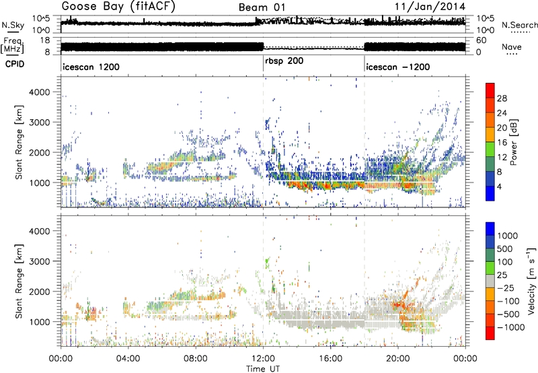This screenshot has height=373, width=538.
Task: Click the 'Power [dB]' color bar title
Action: tap(513, 142)
